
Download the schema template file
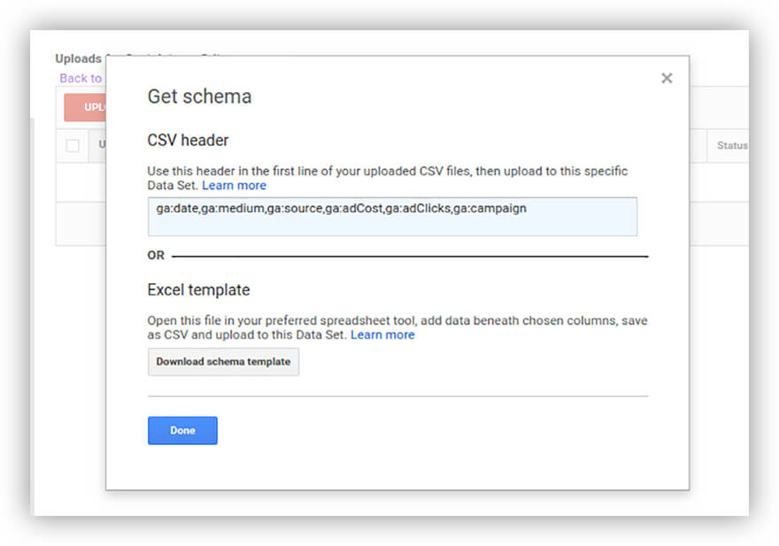tap(223, 362)
